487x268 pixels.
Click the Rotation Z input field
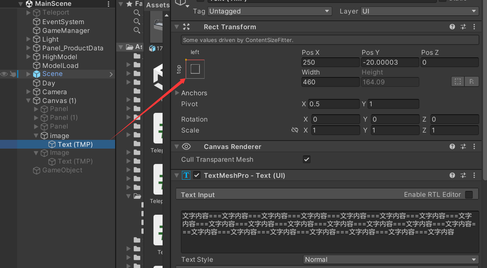pyautogui.click(x=454, y=119)
